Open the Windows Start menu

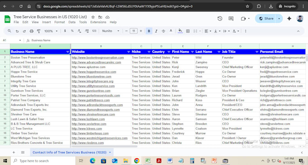click(5, 160)
